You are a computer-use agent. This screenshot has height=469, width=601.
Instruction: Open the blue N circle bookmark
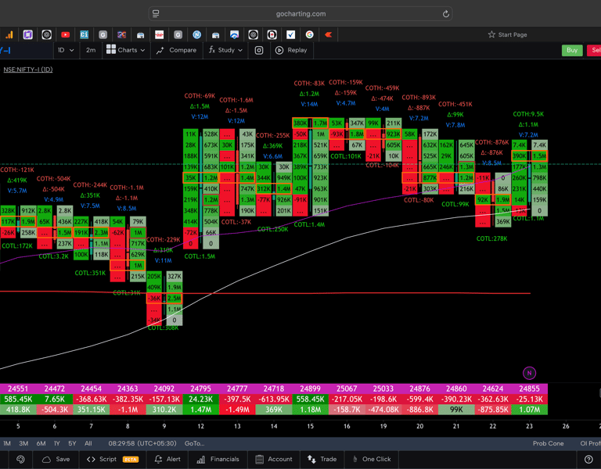point(196,35)
